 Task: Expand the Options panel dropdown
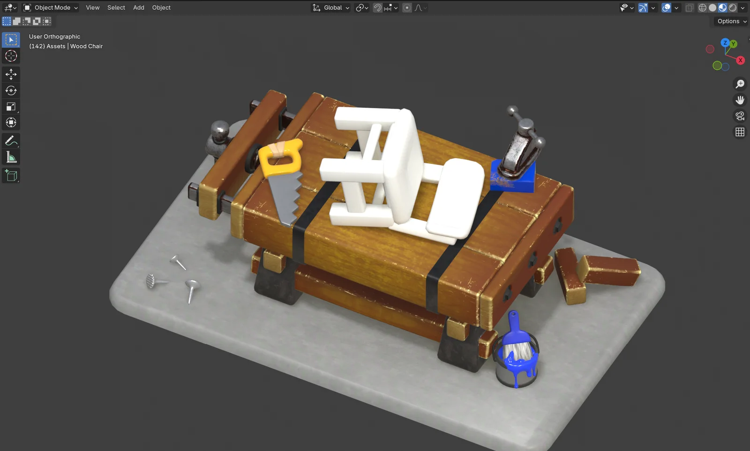[x=730, y=21]
